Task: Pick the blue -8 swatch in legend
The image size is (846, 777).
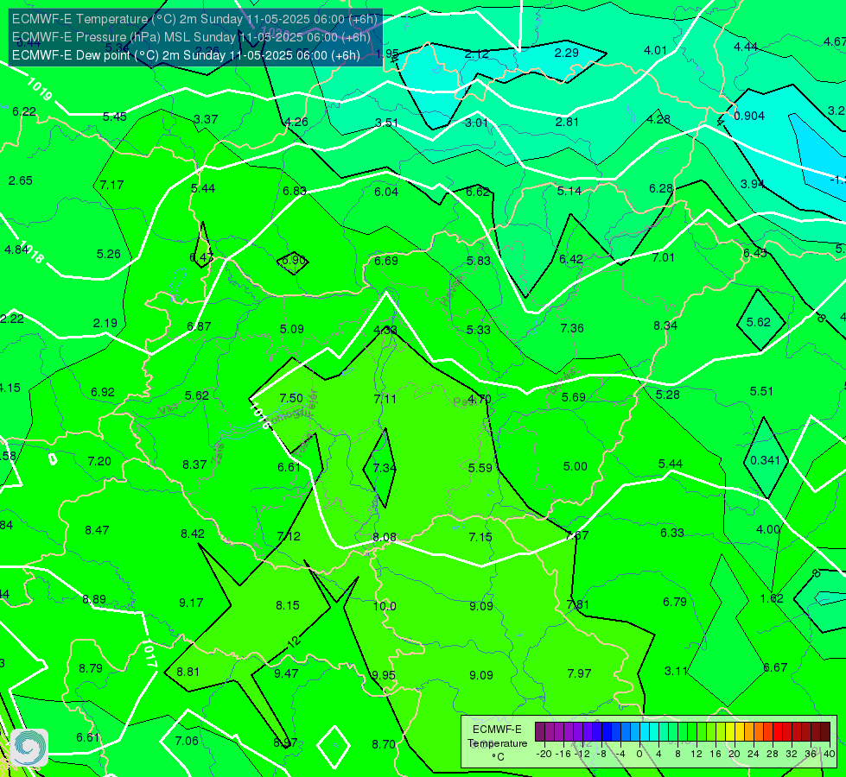Action: tap(606, 732)
